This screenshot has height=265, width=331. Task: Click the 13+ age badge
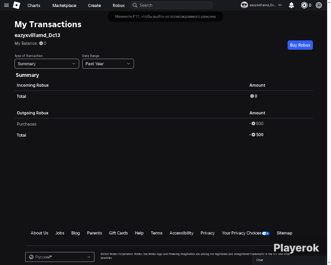pos(280,5)
